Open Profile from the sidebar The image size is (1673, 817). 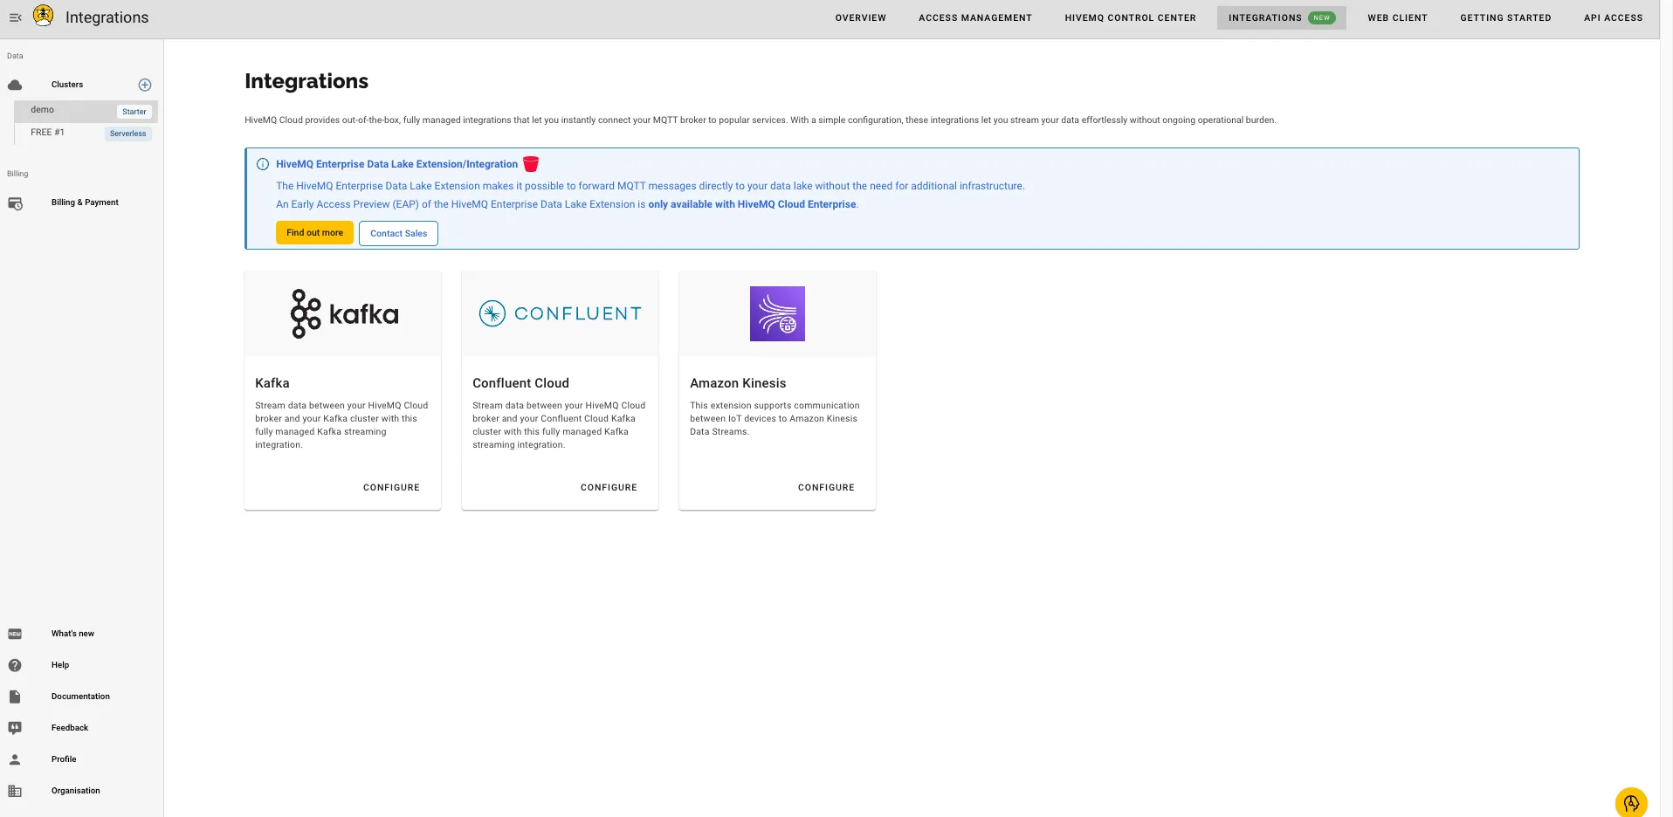click(x=64, y=759)
